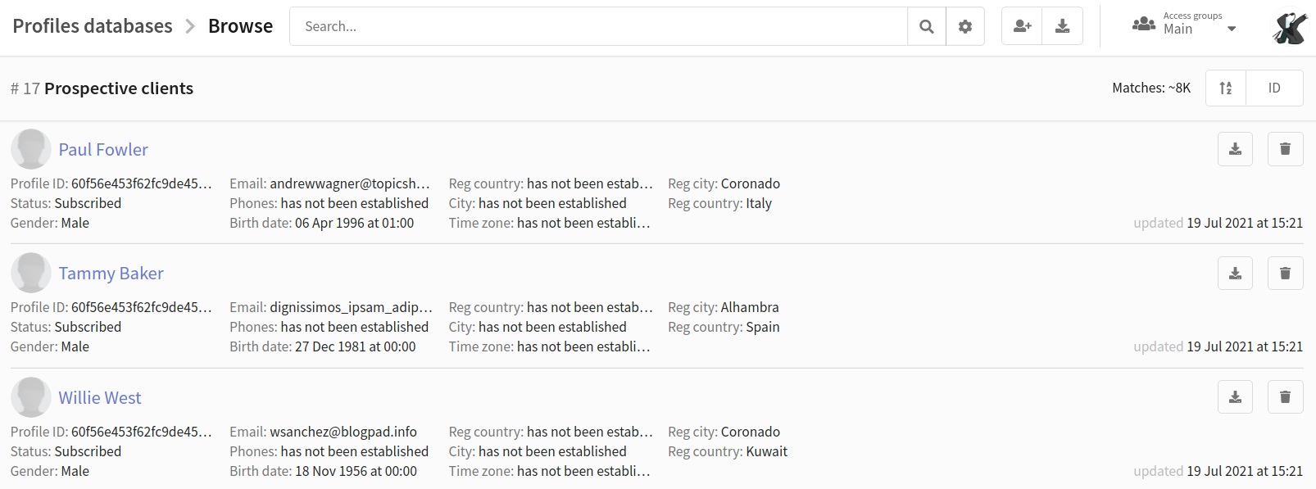Focus the Search input field
1316x489 pixels.
[x=598, y=26]
